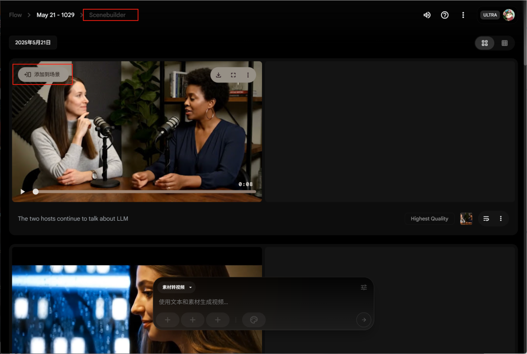
Task: Expand the podcast video to fullscreen
Action: [x=233, y=75]
